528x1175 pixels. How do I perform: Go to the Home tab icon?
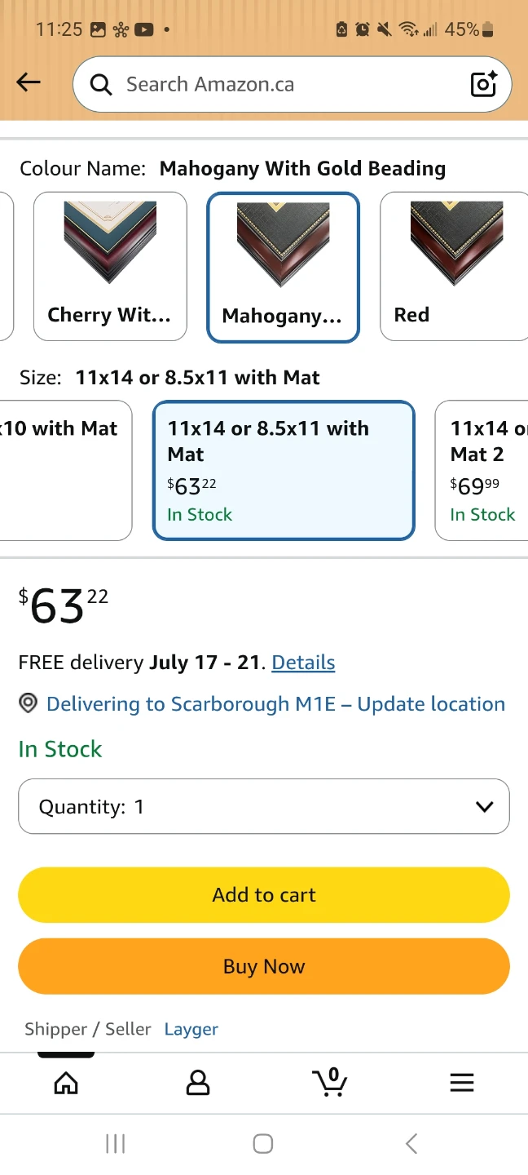click(66, 1083)
